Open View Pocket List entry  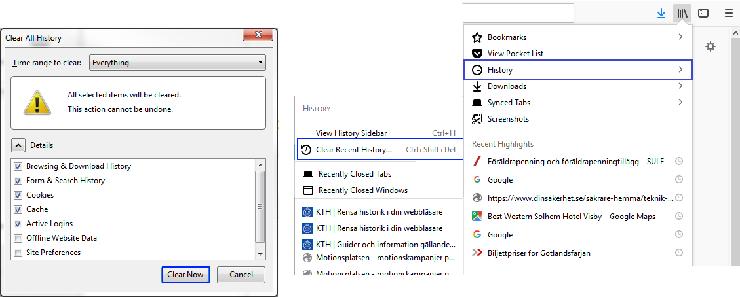(515, 54)
